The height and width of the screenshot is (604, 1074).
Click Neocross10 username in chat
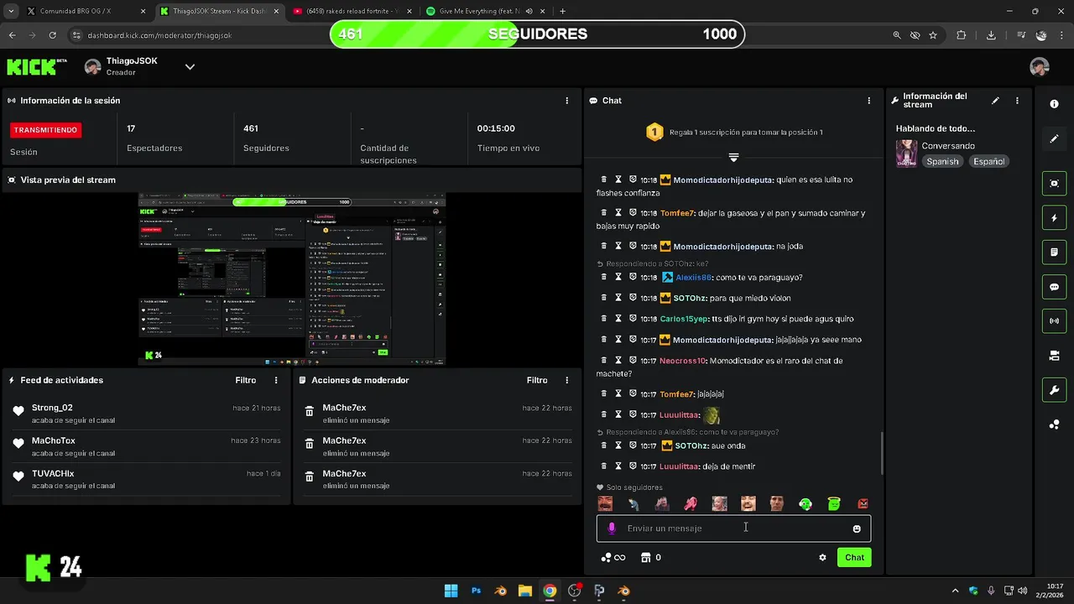683,361
